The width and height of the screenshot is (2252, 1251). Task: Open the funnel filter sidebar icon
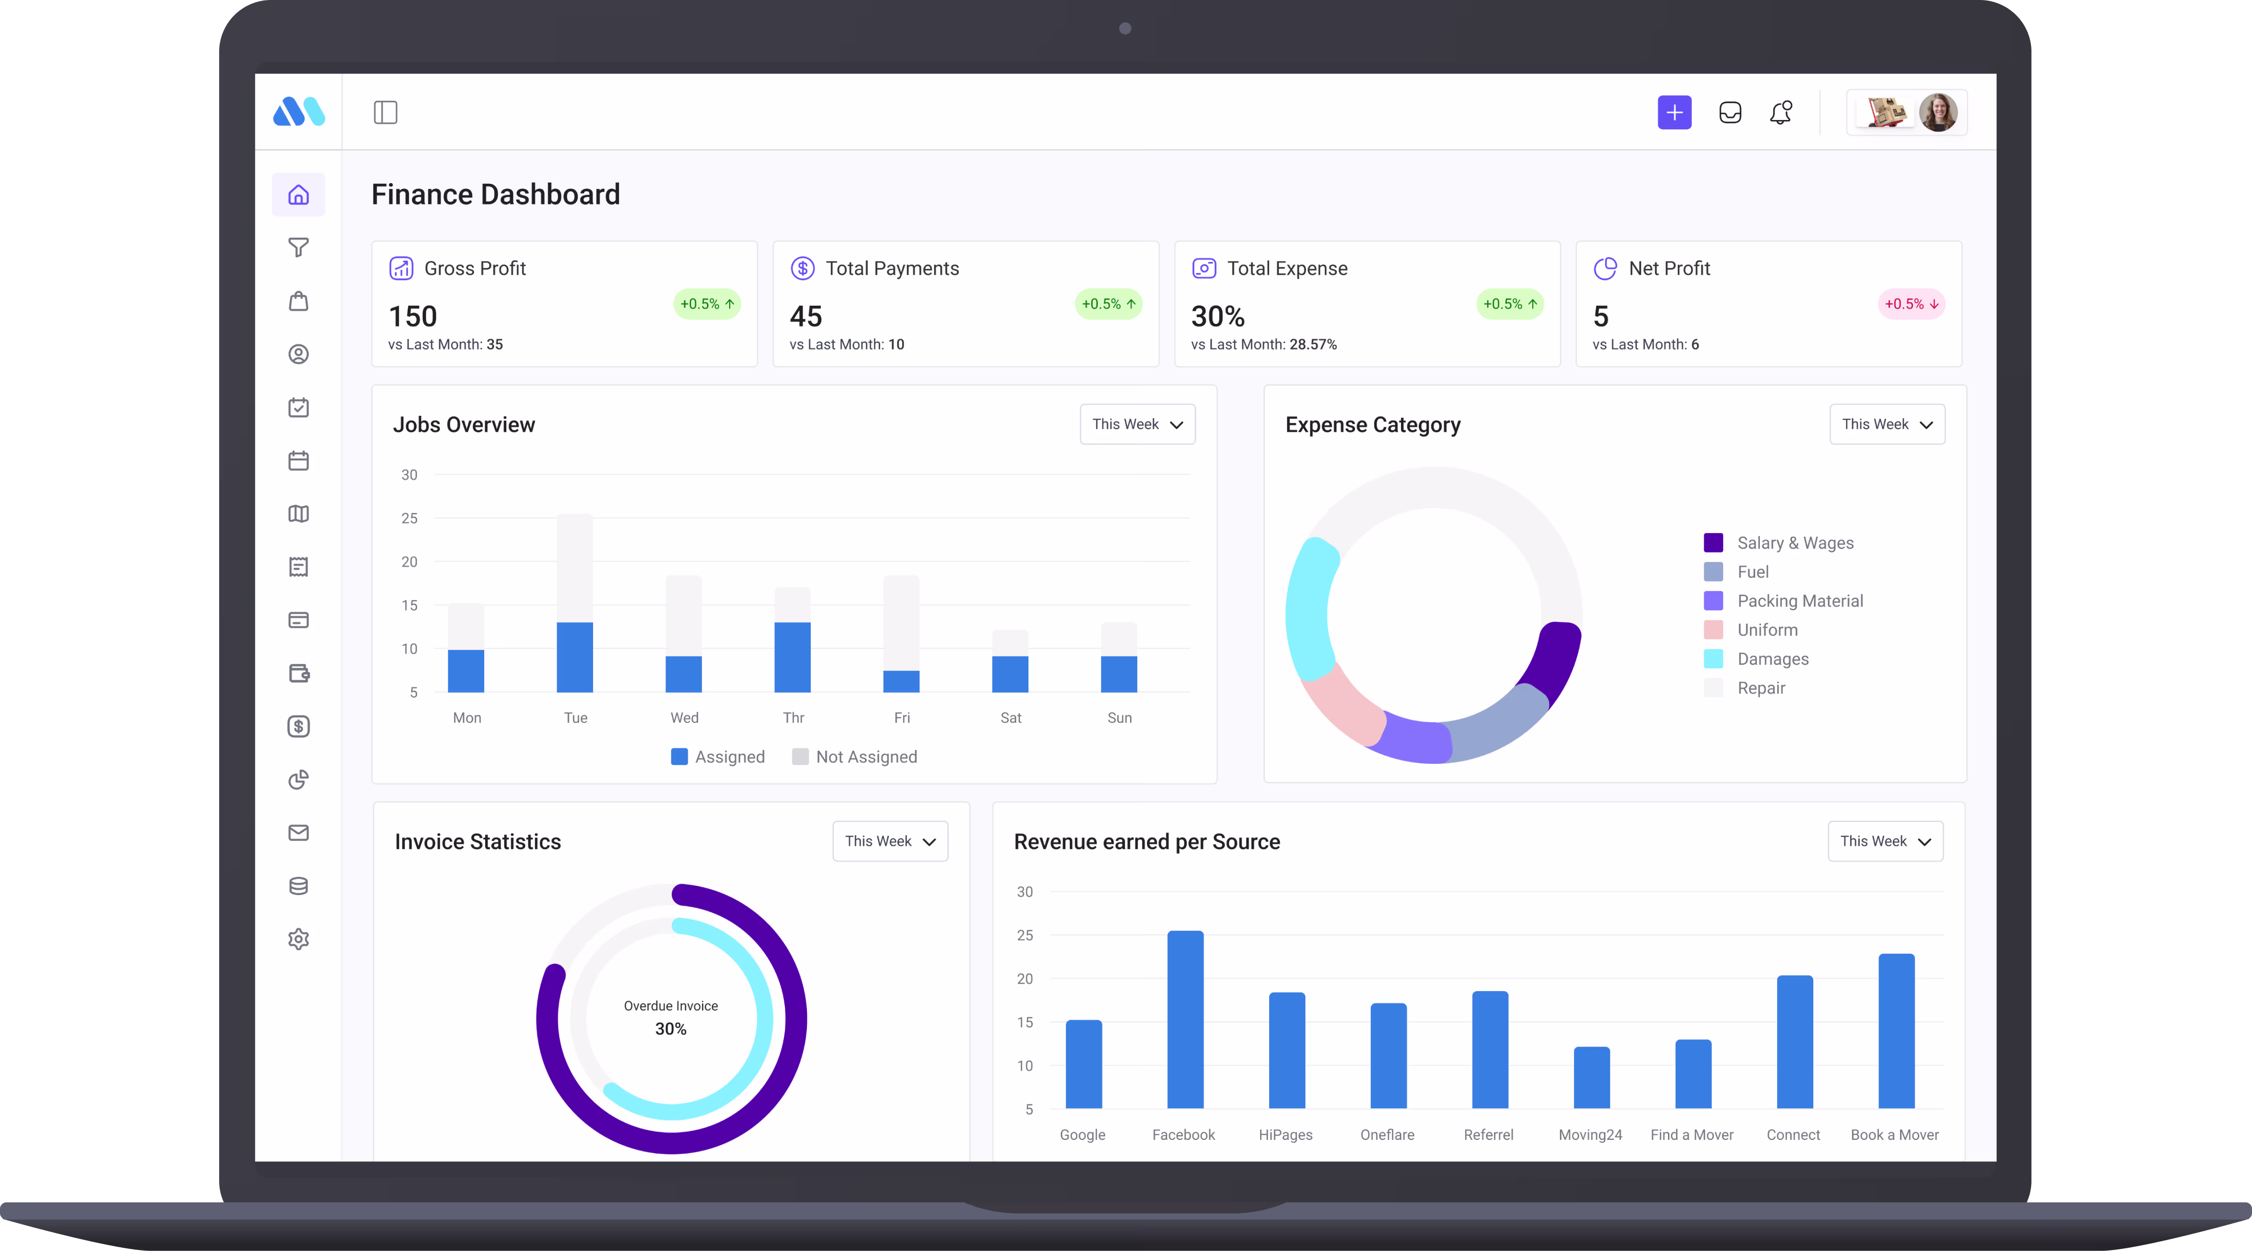[x=298, y=248]
